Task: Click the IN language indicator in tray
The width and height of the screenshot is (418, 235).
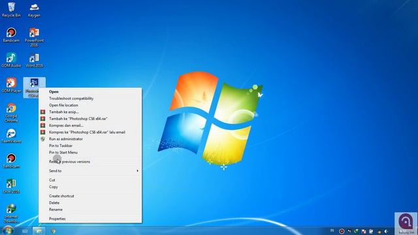Action: click(x=332, y=230)
